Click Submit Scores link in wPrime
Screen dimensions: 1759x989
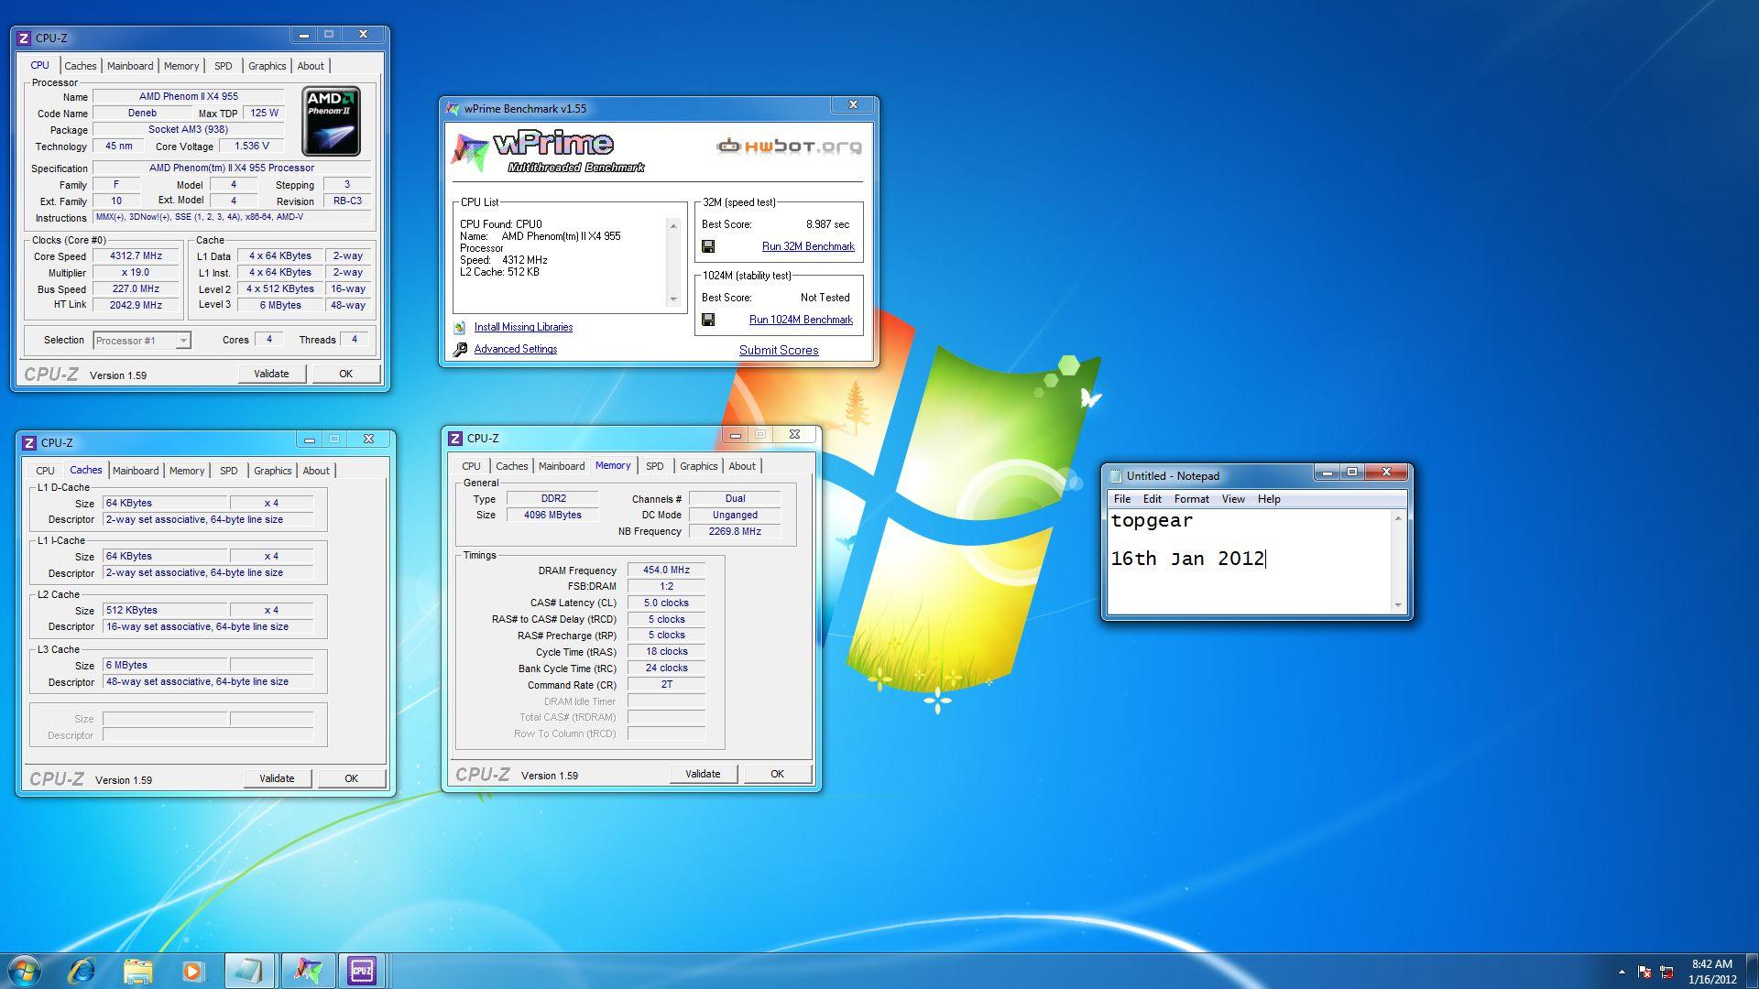tap(779, 350)
